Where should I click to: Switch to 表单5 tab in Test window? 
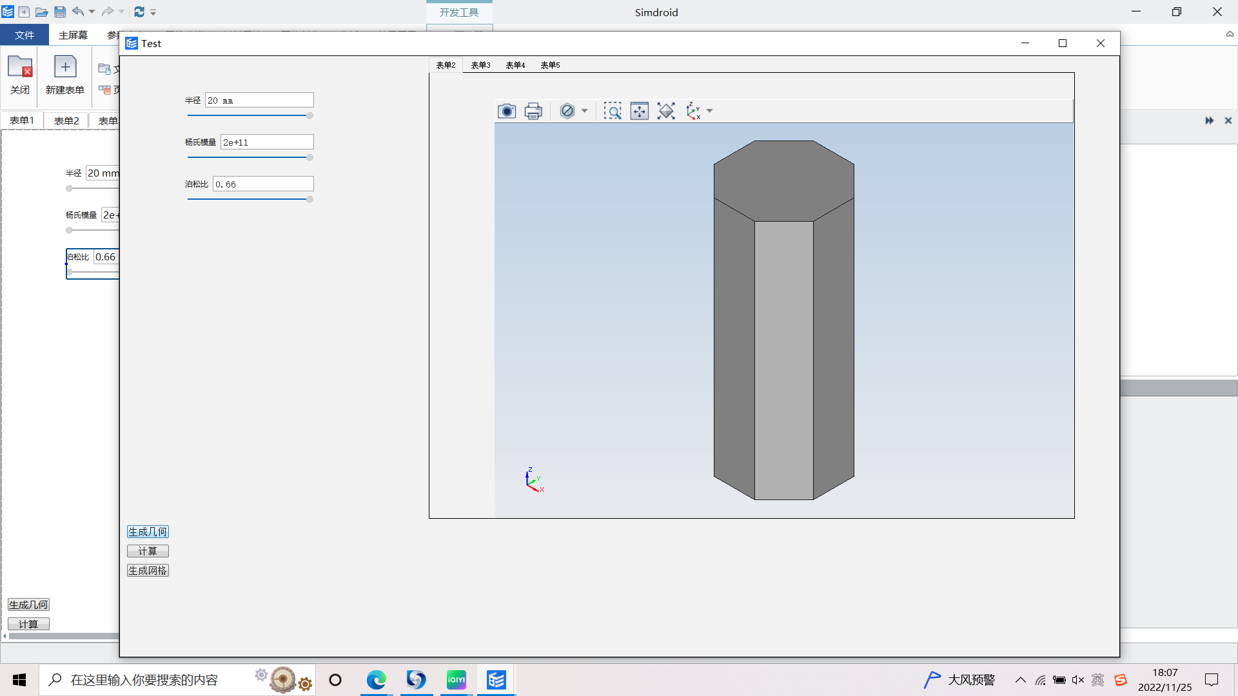pyautogui.click(x=551, y=65)
